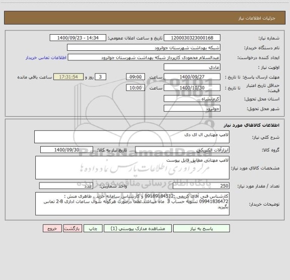Click the text ساعت باقی مانده

pyautogui.click(x=35, y=77)
